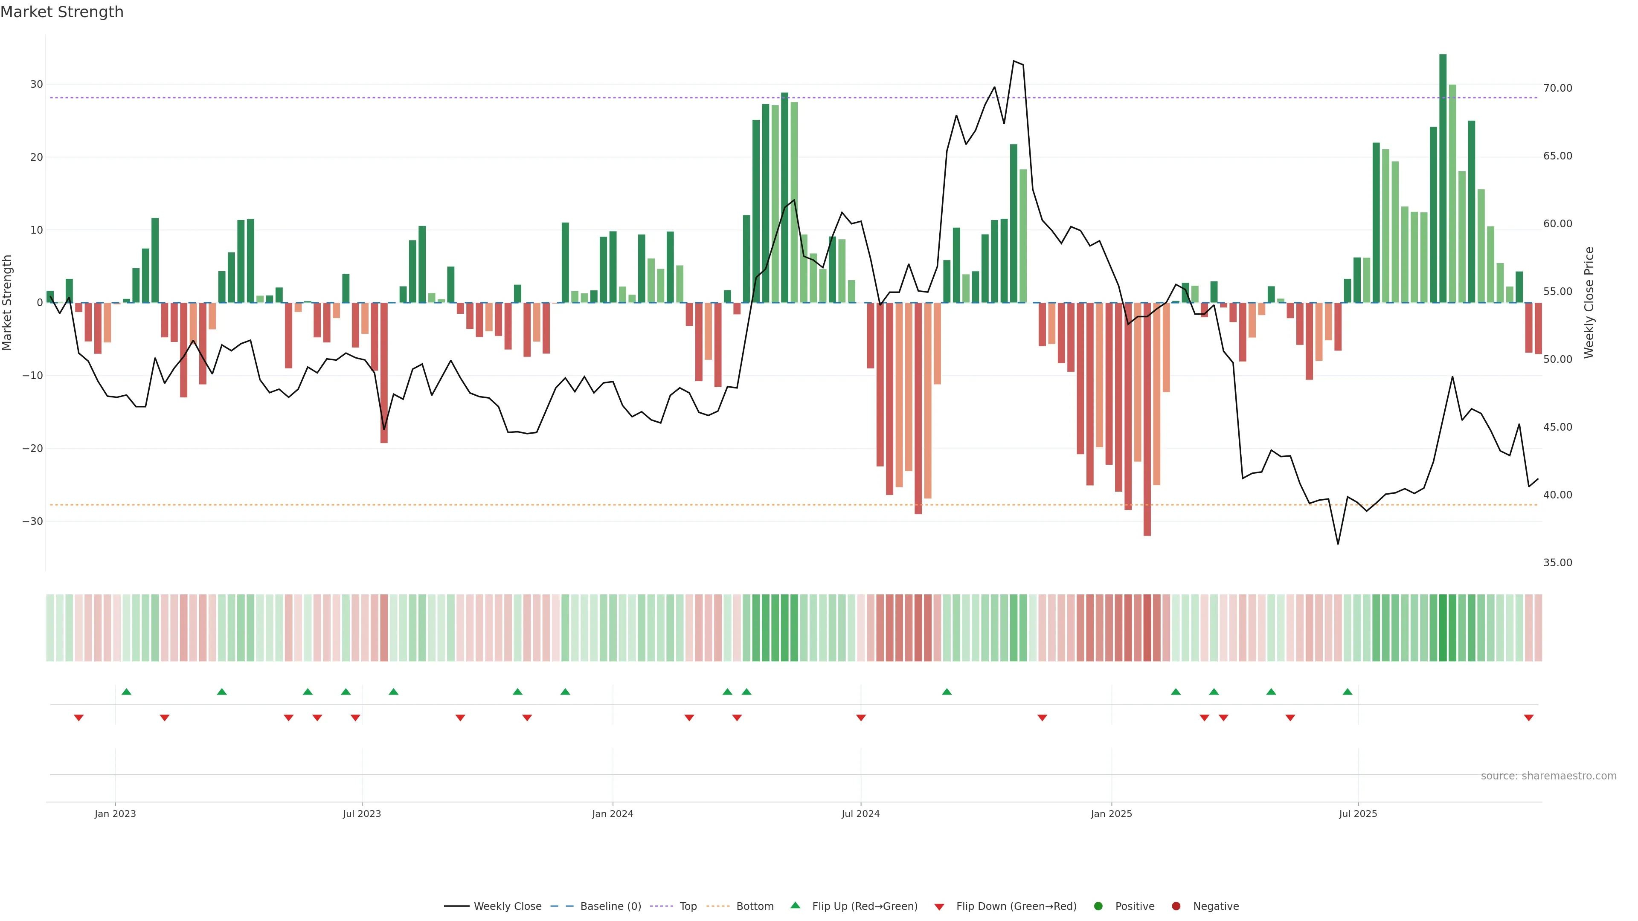
Task: Click the flip-up marker right after Jan 2023
Action: pos(127,692)
